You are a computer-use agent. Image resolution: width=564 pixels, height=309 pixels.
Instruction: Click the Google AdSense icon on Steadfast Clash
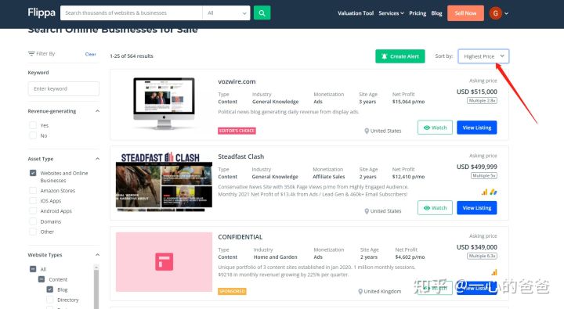coord(493,192)
